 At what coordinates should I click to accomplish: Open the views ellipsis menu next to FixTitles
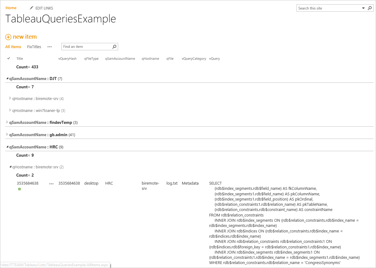click(50, 47)
